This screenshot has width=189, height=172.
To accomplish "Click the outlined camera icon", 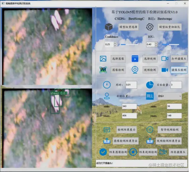I will 165,58.
